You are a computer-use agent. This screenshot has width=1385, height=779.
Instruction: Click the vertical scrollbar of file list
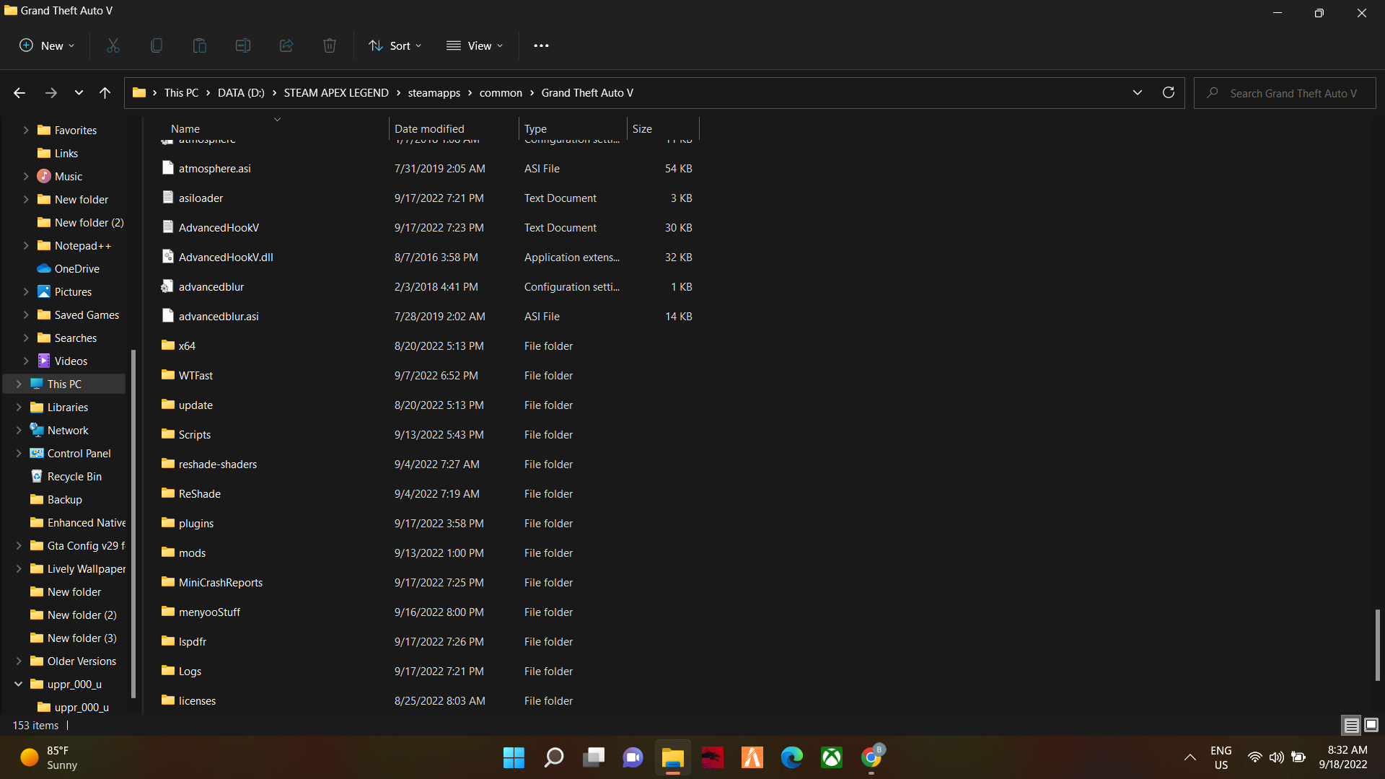[1377, 645]
